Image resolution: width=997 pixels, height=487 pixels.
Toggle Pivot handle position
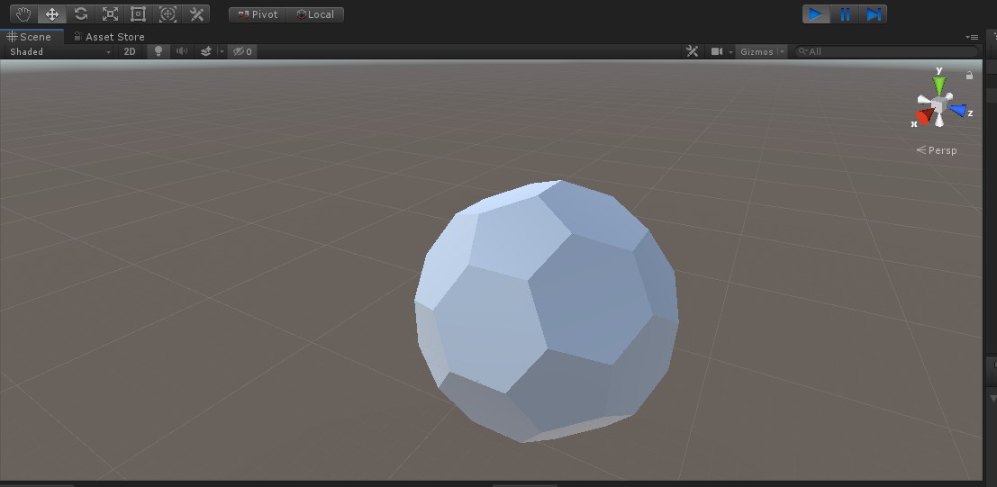tap(258, 14)
